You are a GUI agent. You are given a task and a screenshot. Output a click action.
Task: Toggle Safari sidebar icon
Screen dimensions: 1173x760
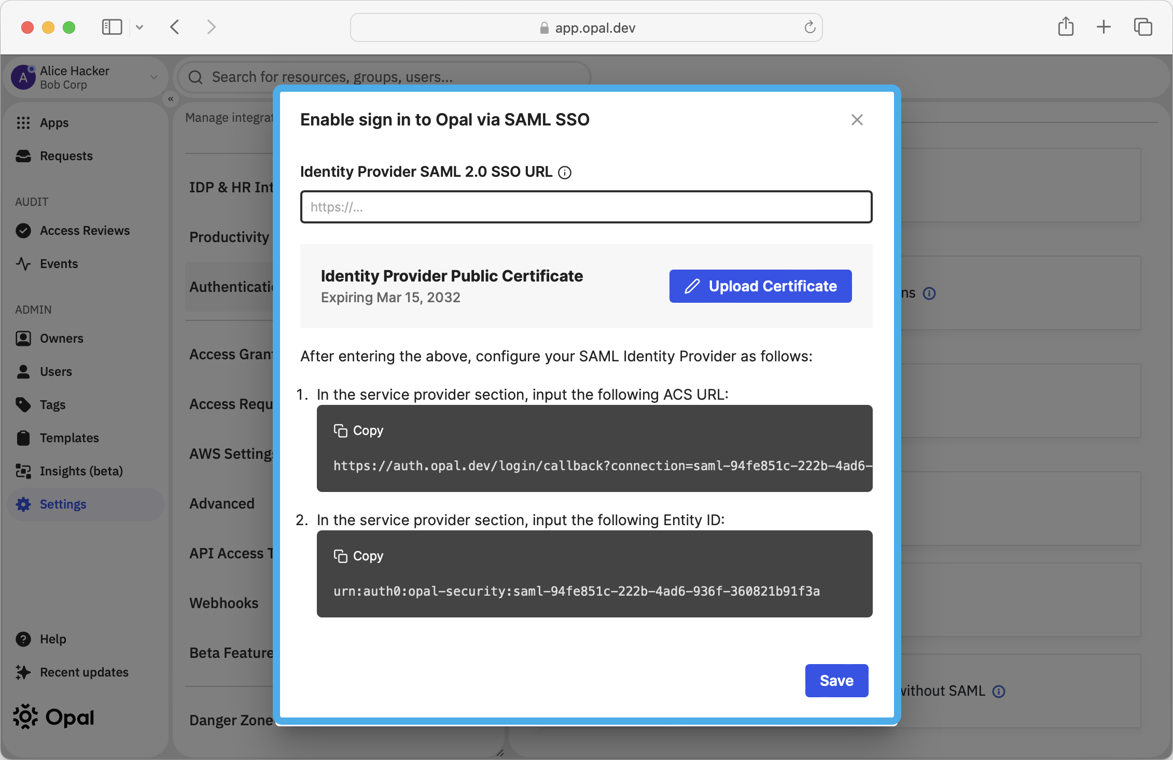click(111, 27)
